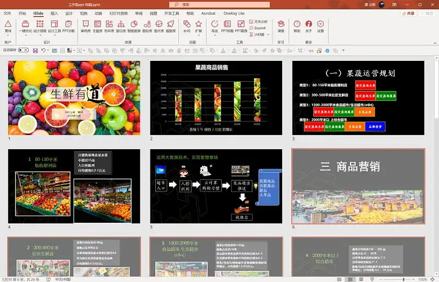Select slide 1 thumbnail 生鲜有道
The width and height of the screenshot is (439, 282).
click(x=74, y=98)
